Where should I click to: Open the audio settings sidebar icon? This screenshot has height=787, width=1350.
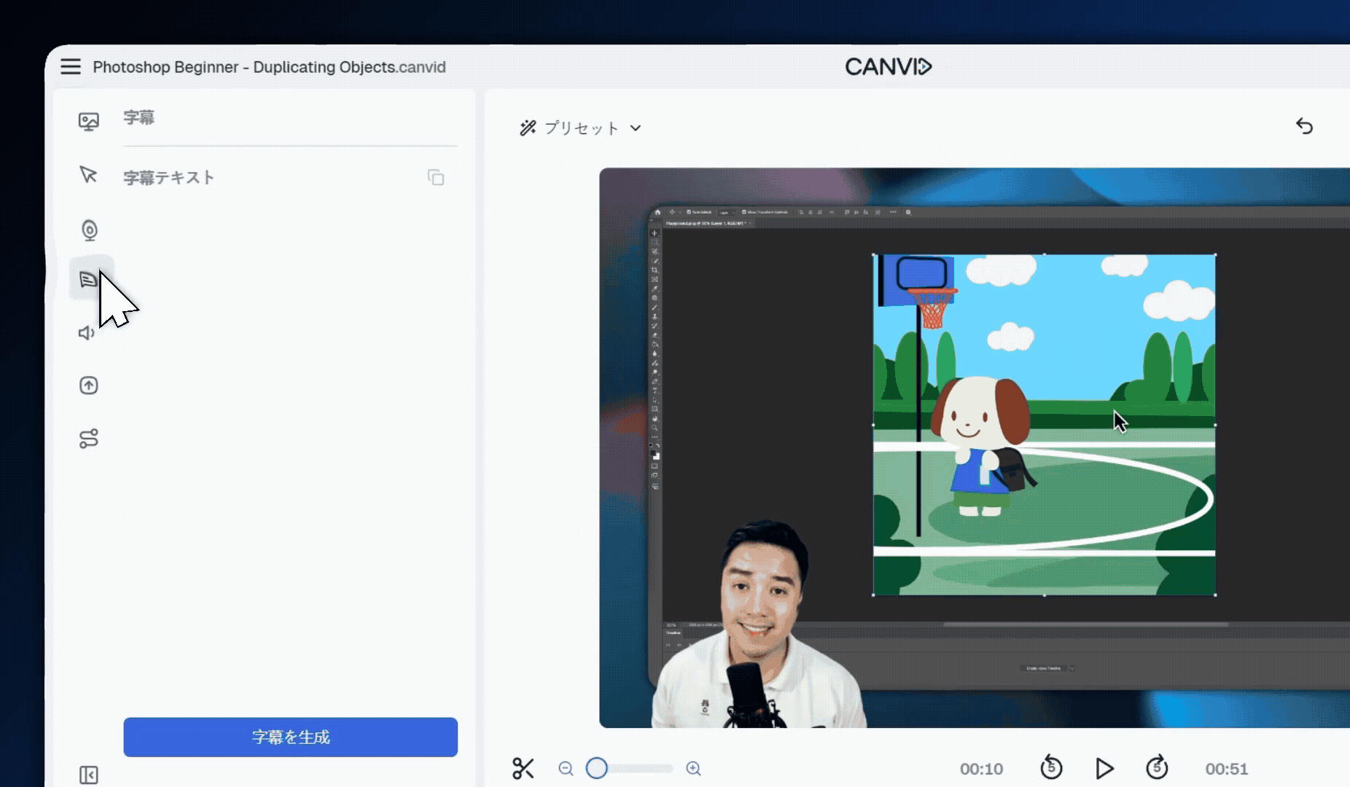(x=87, y=333)
